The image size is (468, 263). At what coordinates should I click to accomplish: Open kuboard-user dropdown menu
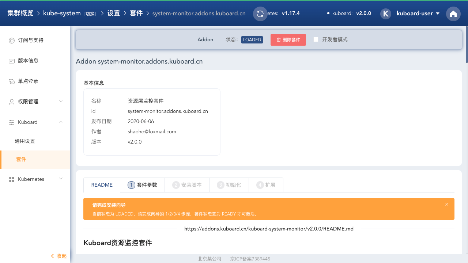(x=418, y=14)
